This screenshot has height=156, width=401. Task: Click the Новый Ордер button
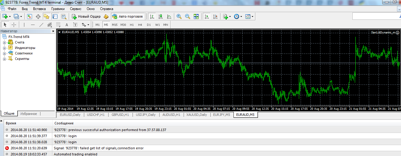tap(86, 16)
